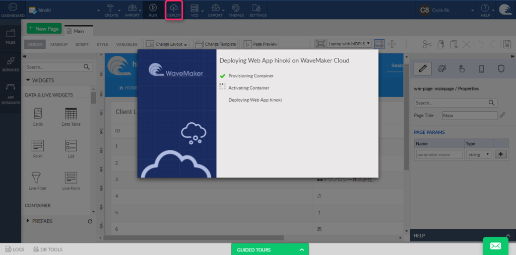Click the canvas horizontal scrollbar
The image size is (516, 255).
click(193, 237)
